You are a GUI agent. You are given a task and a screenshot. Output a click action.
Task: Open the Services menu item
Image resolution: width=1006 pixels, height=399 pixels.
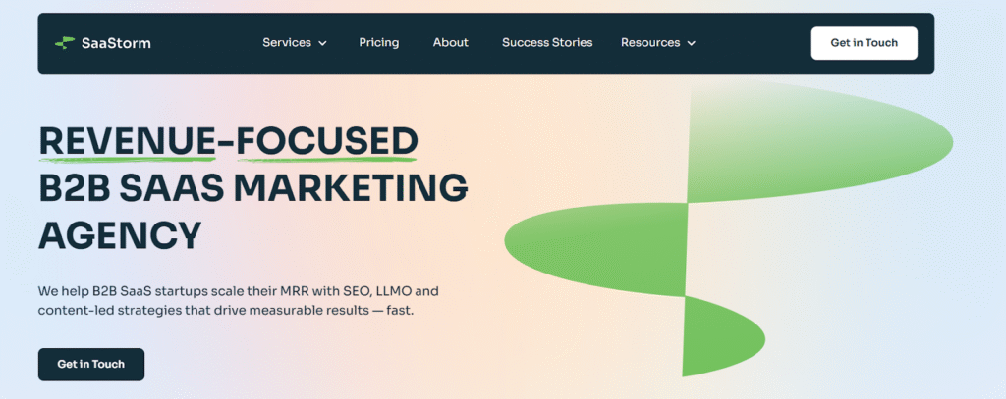[287, 43]
